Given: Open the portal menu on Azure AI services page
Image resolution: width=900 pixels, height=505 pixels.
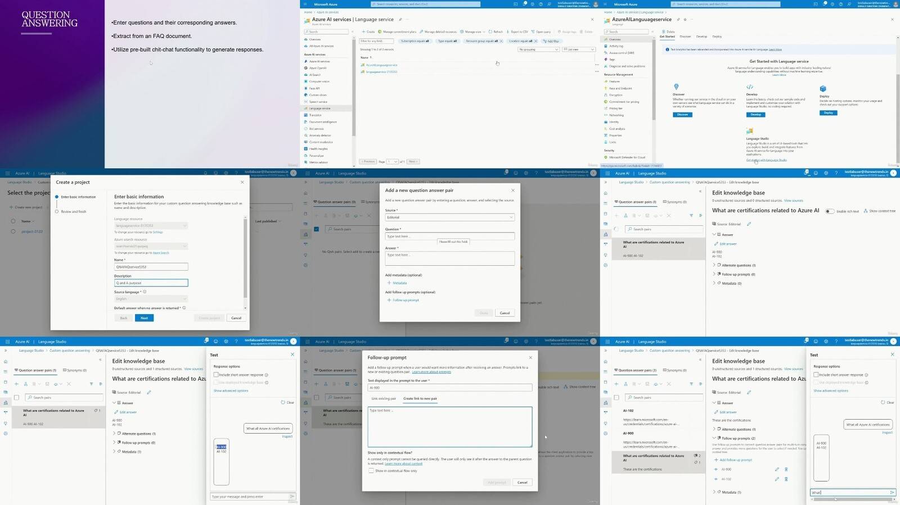Looking at the screenshot, I should [305, 4].
